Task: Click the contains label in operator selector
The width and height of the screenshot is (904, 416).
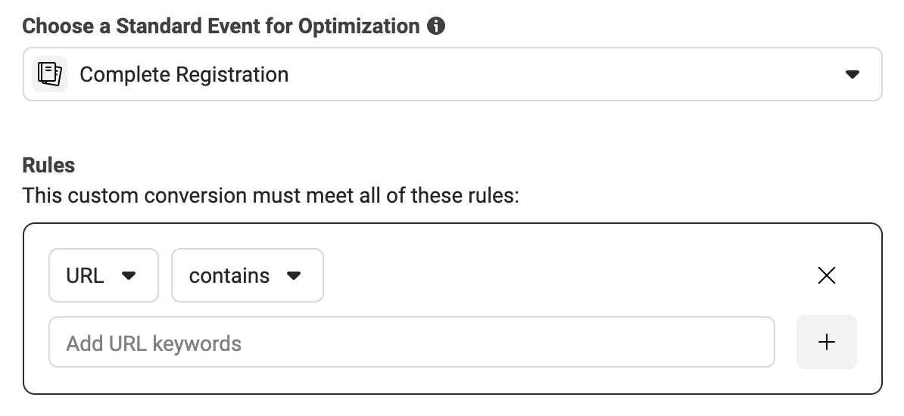Action: coord(229,276)
